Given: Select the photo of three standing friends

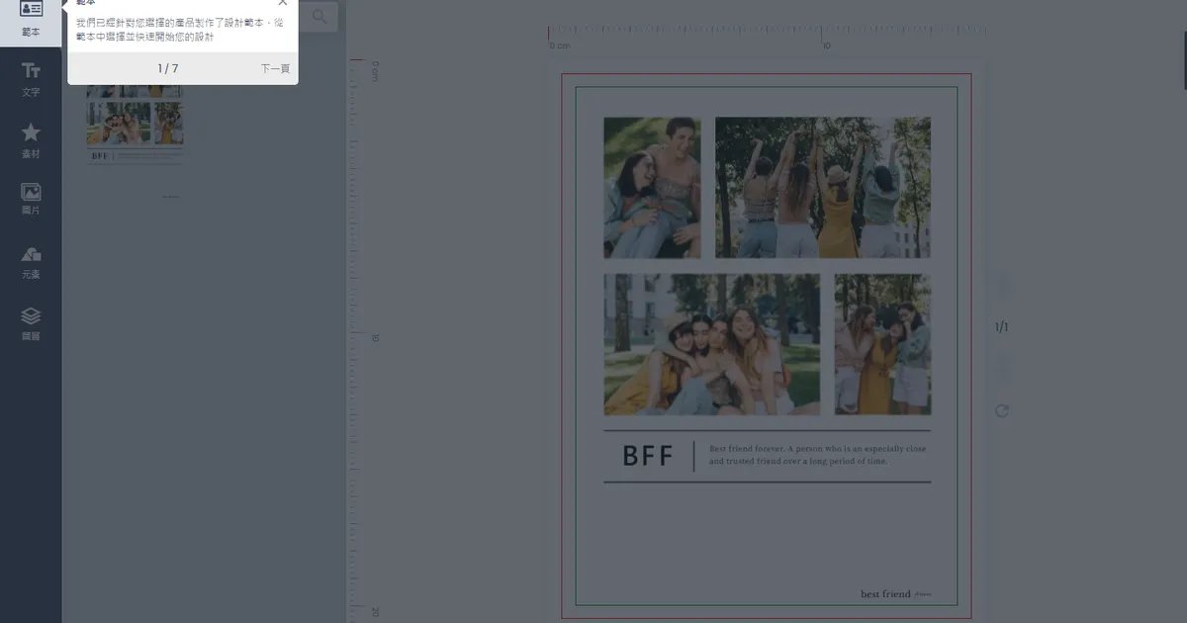Looking at the screenshot, I should tap(882, 344).
